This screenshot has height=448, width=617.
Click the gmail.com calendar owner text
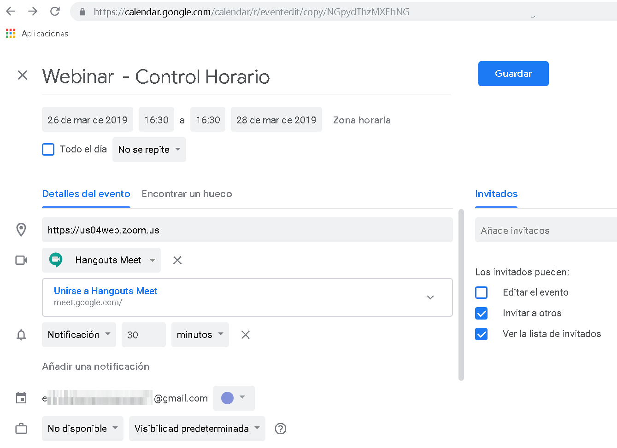tap(181, 398)
